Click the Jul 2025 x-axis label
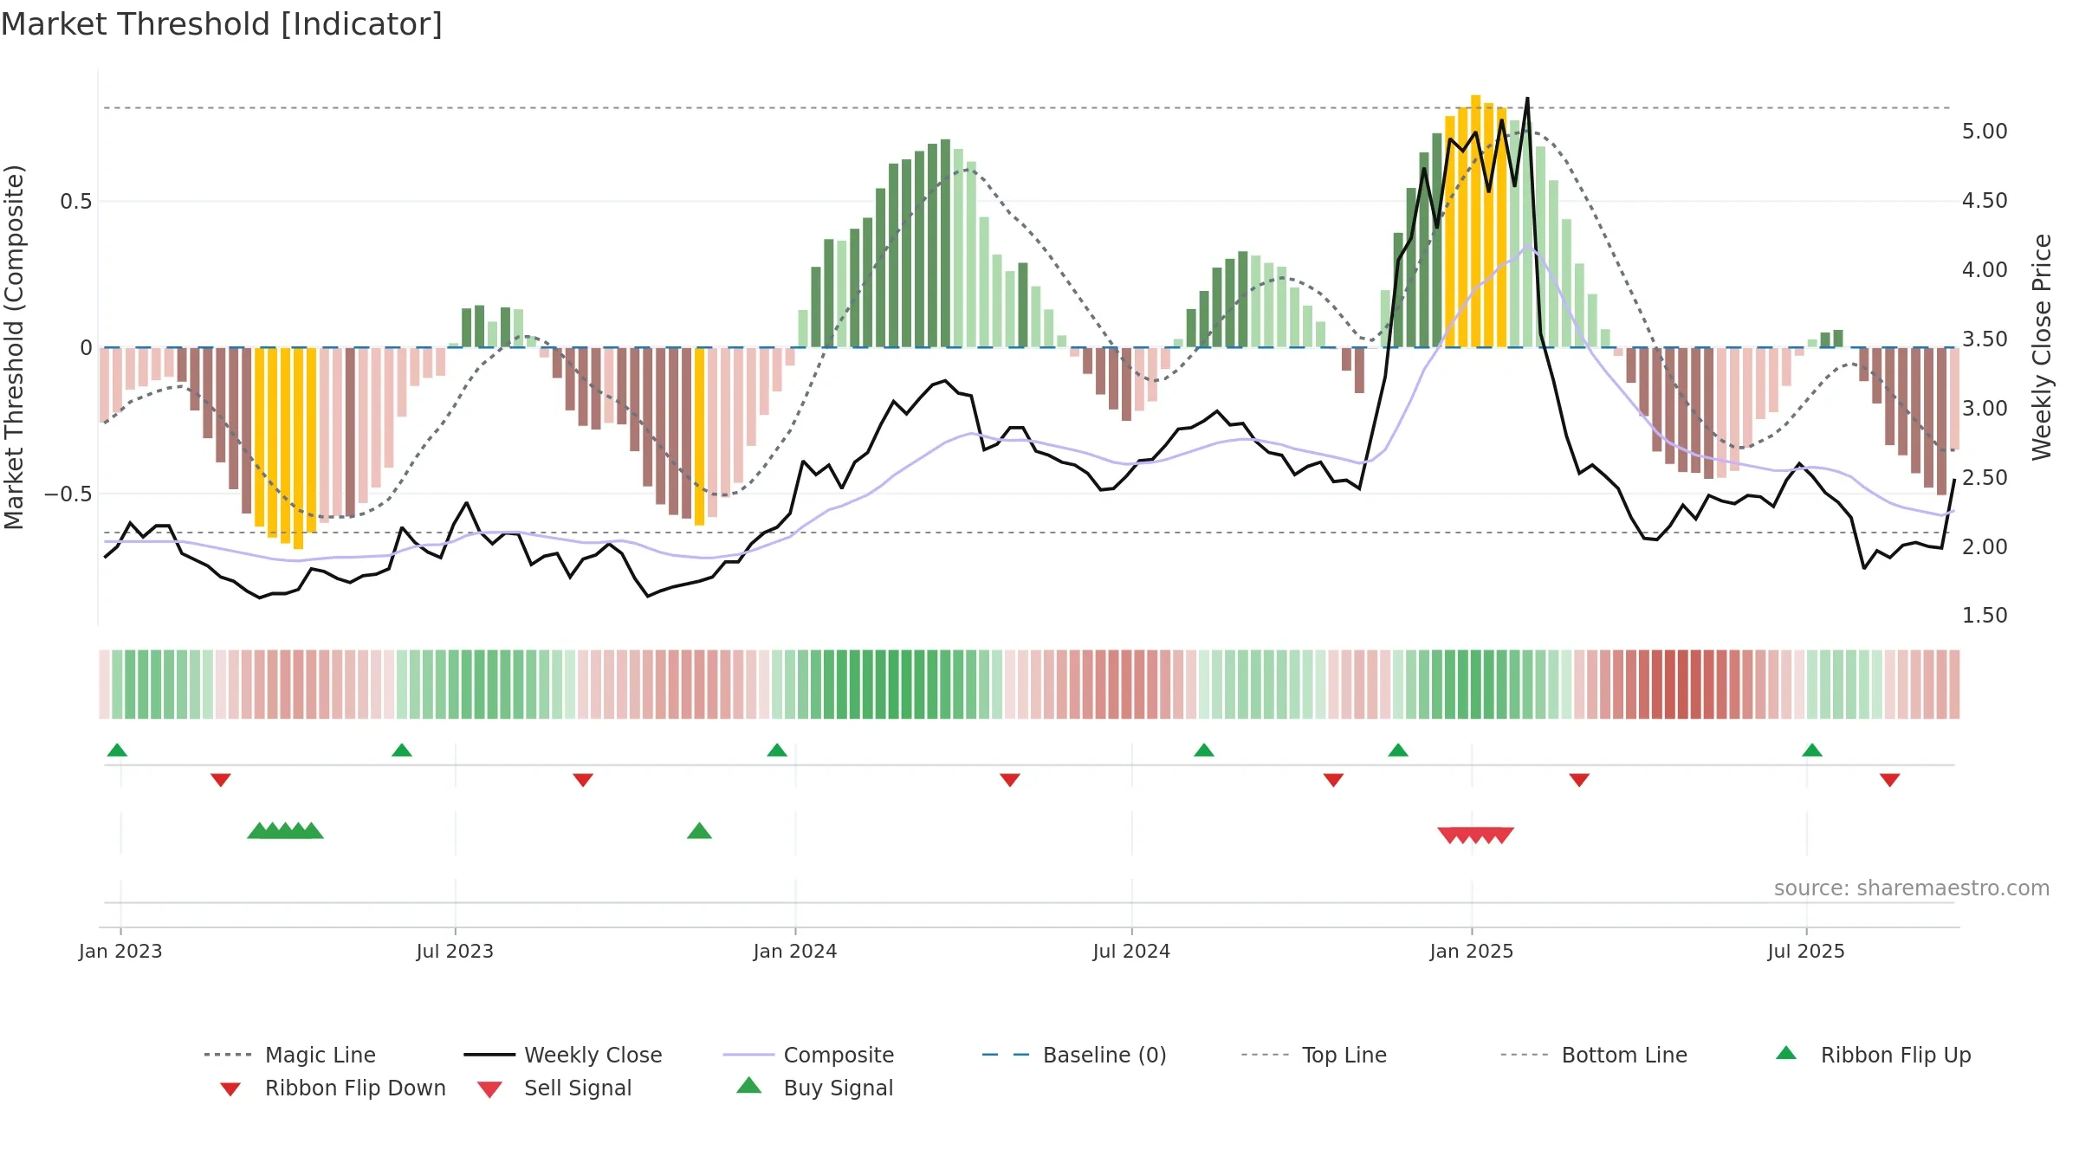Screen dimensions: 2079x1169 (1806, 951)
